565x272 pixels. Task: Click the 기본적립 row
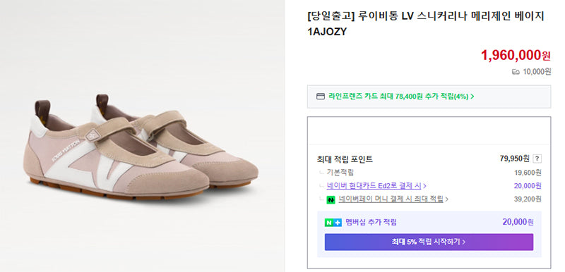429,173
